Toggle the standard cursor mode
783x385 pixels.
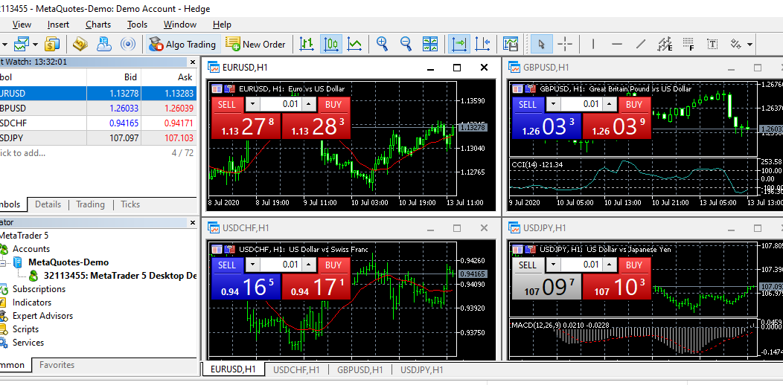[x=540, y=45]
